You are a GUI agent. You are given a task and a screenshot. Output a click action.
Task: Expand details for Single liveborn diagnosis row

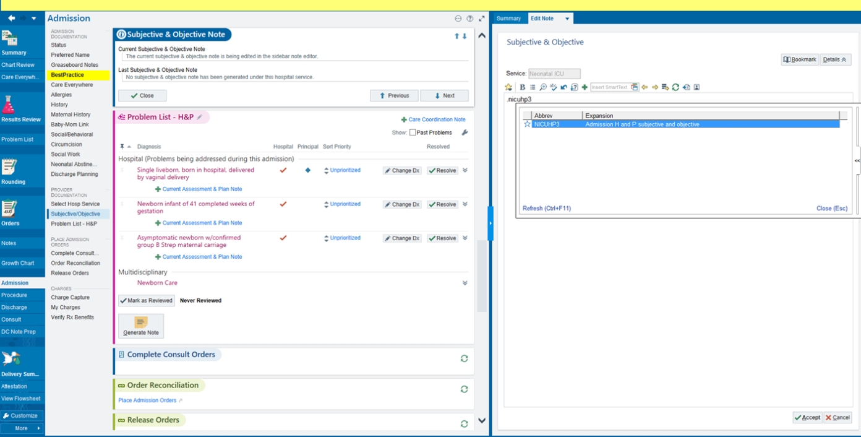465,170
